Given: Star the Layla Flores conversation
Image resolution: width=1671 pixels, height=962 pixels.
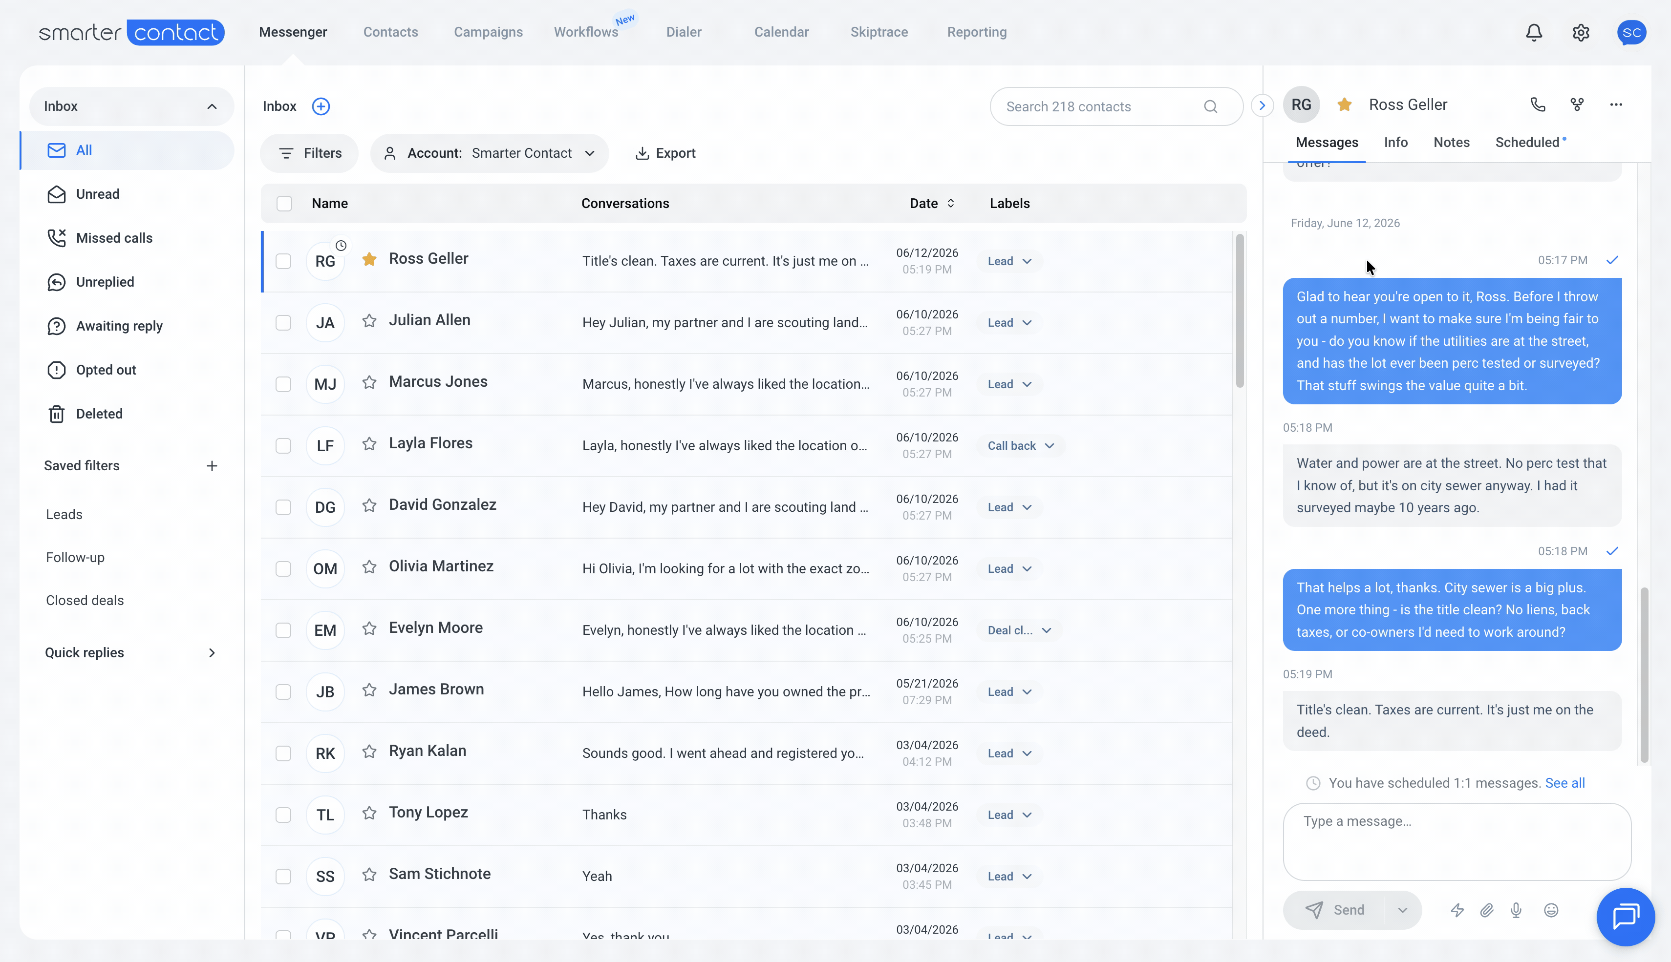Looking at the screenshot, I should (369, 444).
